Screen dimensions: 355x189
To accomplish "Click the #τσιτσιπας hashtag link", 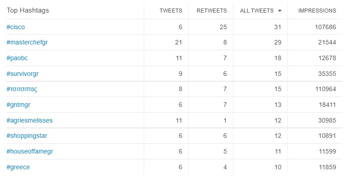I will pos(22,89).
